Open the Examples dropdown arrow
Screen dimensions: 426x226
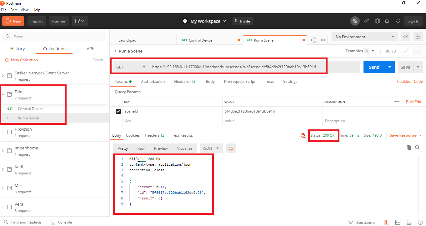tap(373, 51)
